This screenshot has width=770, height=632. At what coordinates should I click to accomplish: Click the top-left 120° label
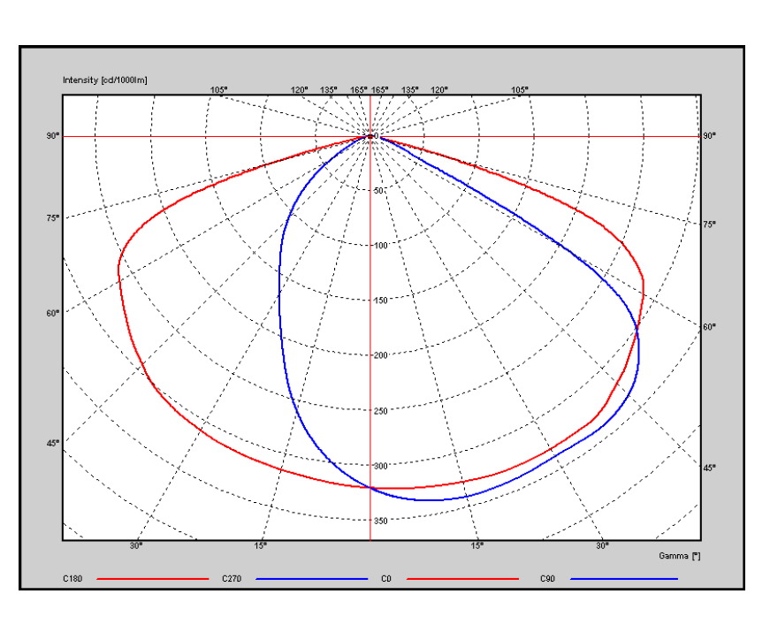(x=300, y=90)
